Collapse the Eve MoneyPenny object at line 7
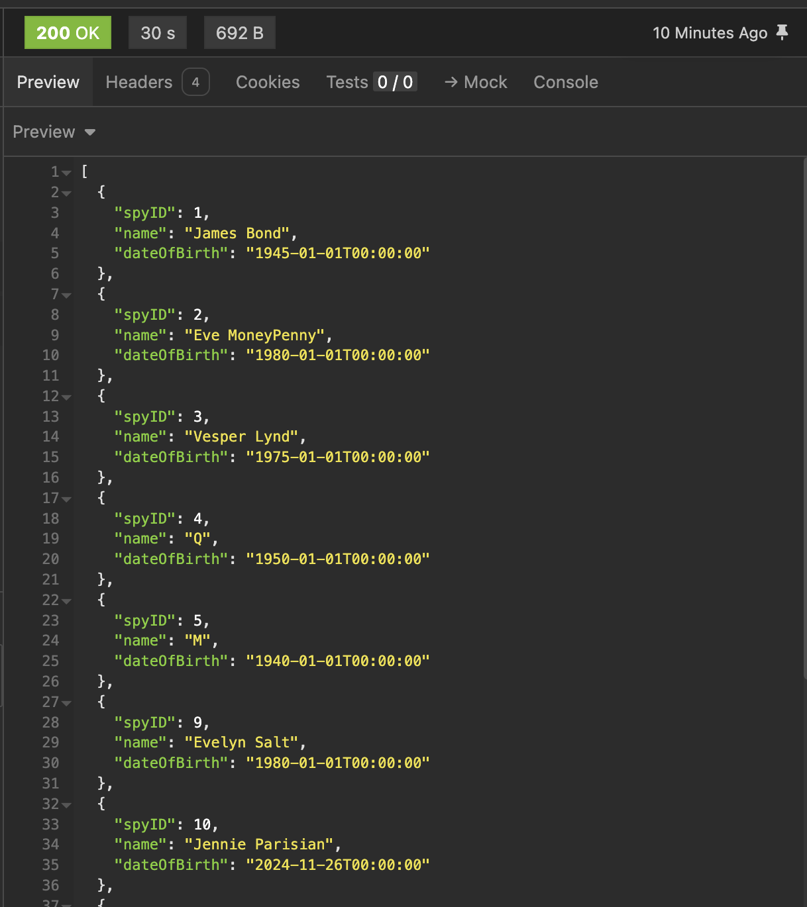The width and height of the screenshot is (807, 907). click(x=67, y=295)
